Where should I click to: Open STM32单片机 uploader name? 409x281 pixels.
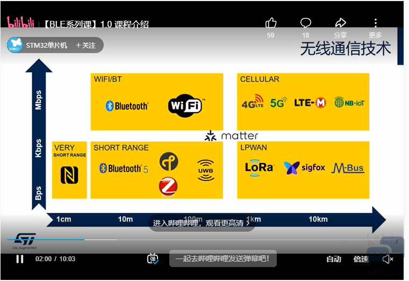coord(46,45)
